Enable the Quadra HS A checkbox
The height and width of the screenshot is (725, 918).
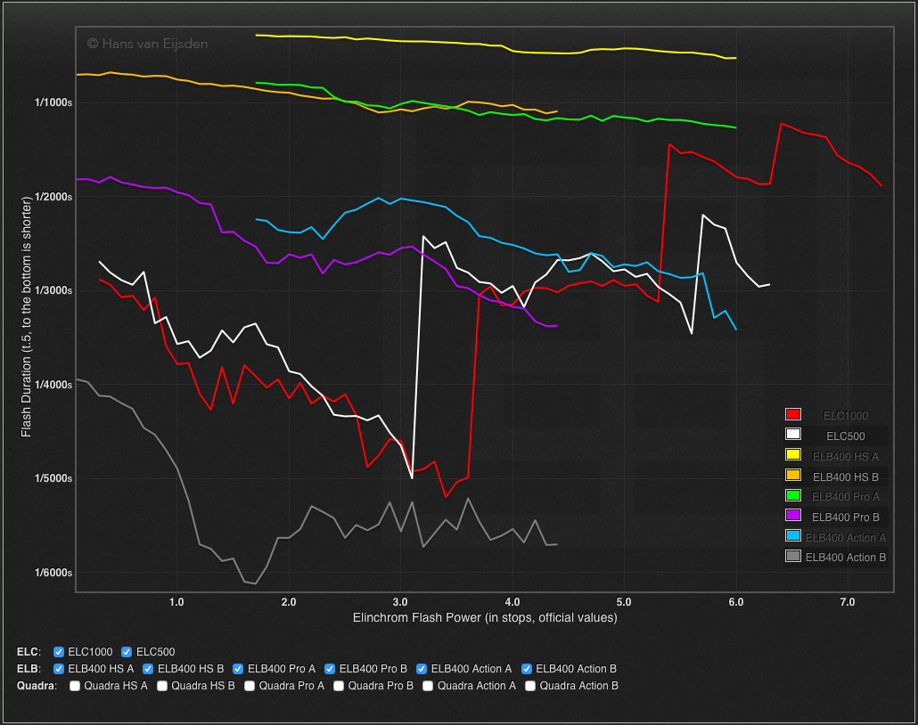76,686
